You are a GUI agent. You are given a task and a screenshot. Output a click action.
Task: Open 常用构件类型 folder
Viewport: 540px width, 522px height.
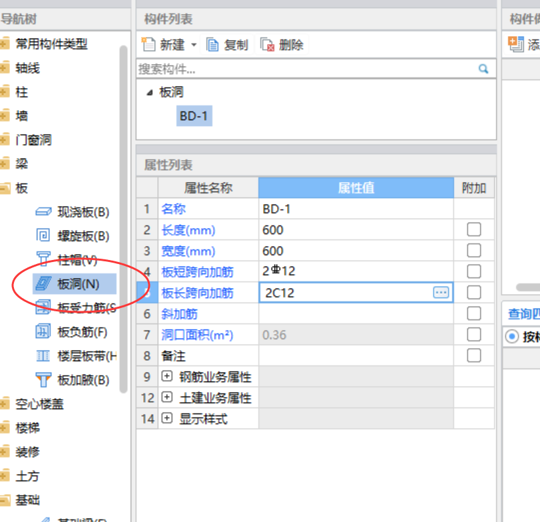pyautogui.click(x=5, y=44)
